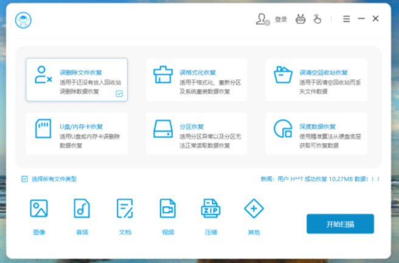Click the app logo in top-left corner

click(23, 20)
